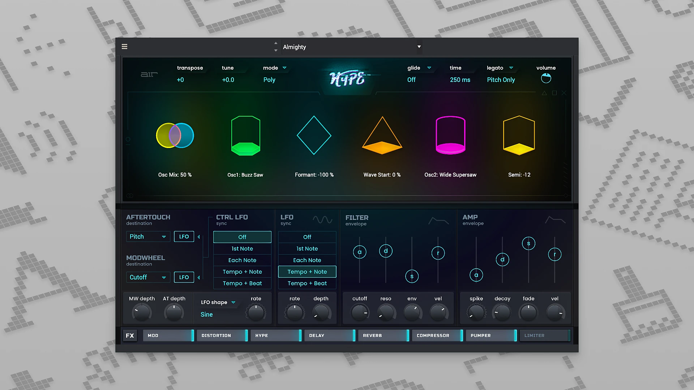Click the AIR logo
The image size is (694, 390).
pyautogui.click(x=149, y=74)
